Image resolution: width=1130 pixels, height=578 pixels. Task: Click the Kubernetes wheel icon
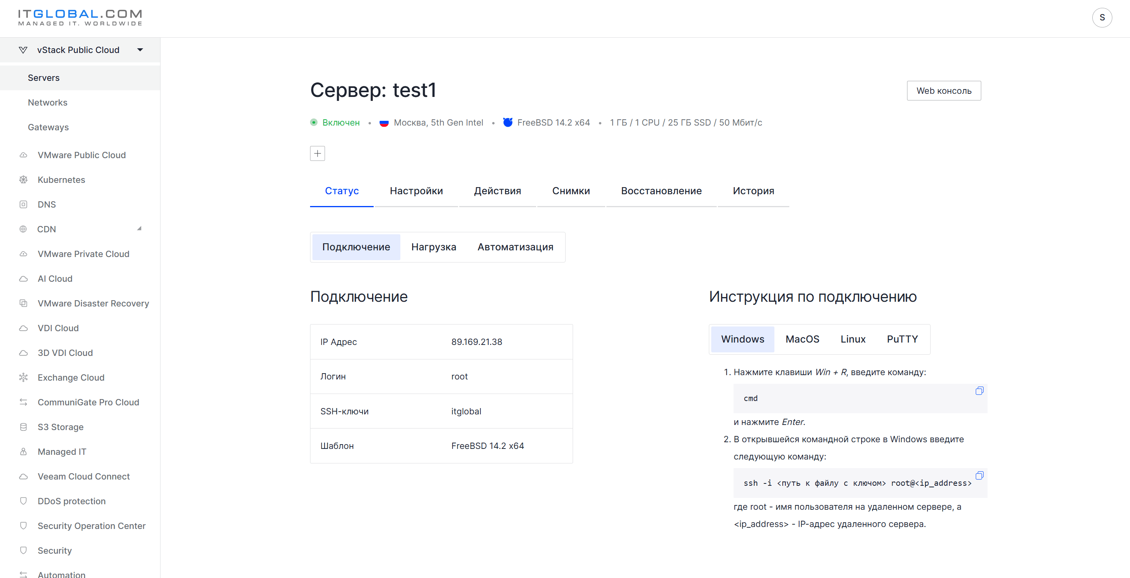click(24, 180)
